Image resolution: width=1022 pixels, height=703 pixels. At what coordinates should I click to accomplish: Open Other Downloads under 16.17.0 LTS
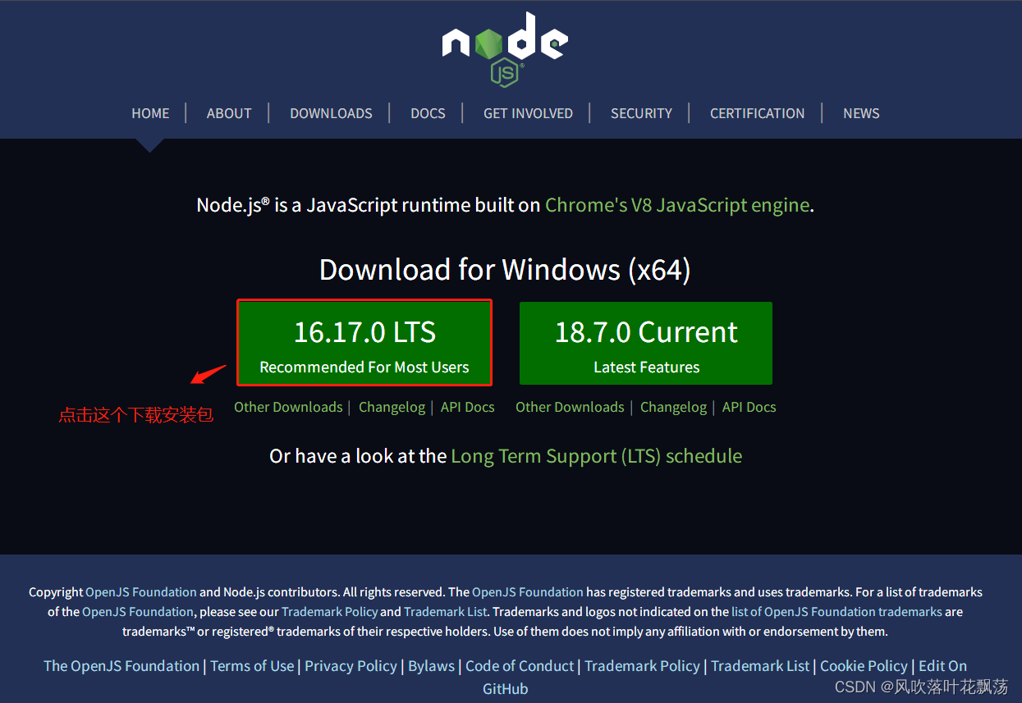click(288, 407)
